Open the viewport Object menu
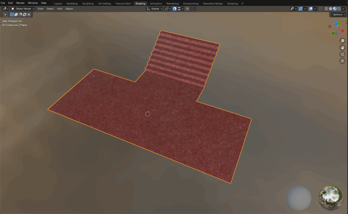This screenshot has width=348, height=214. pos(69,9)
